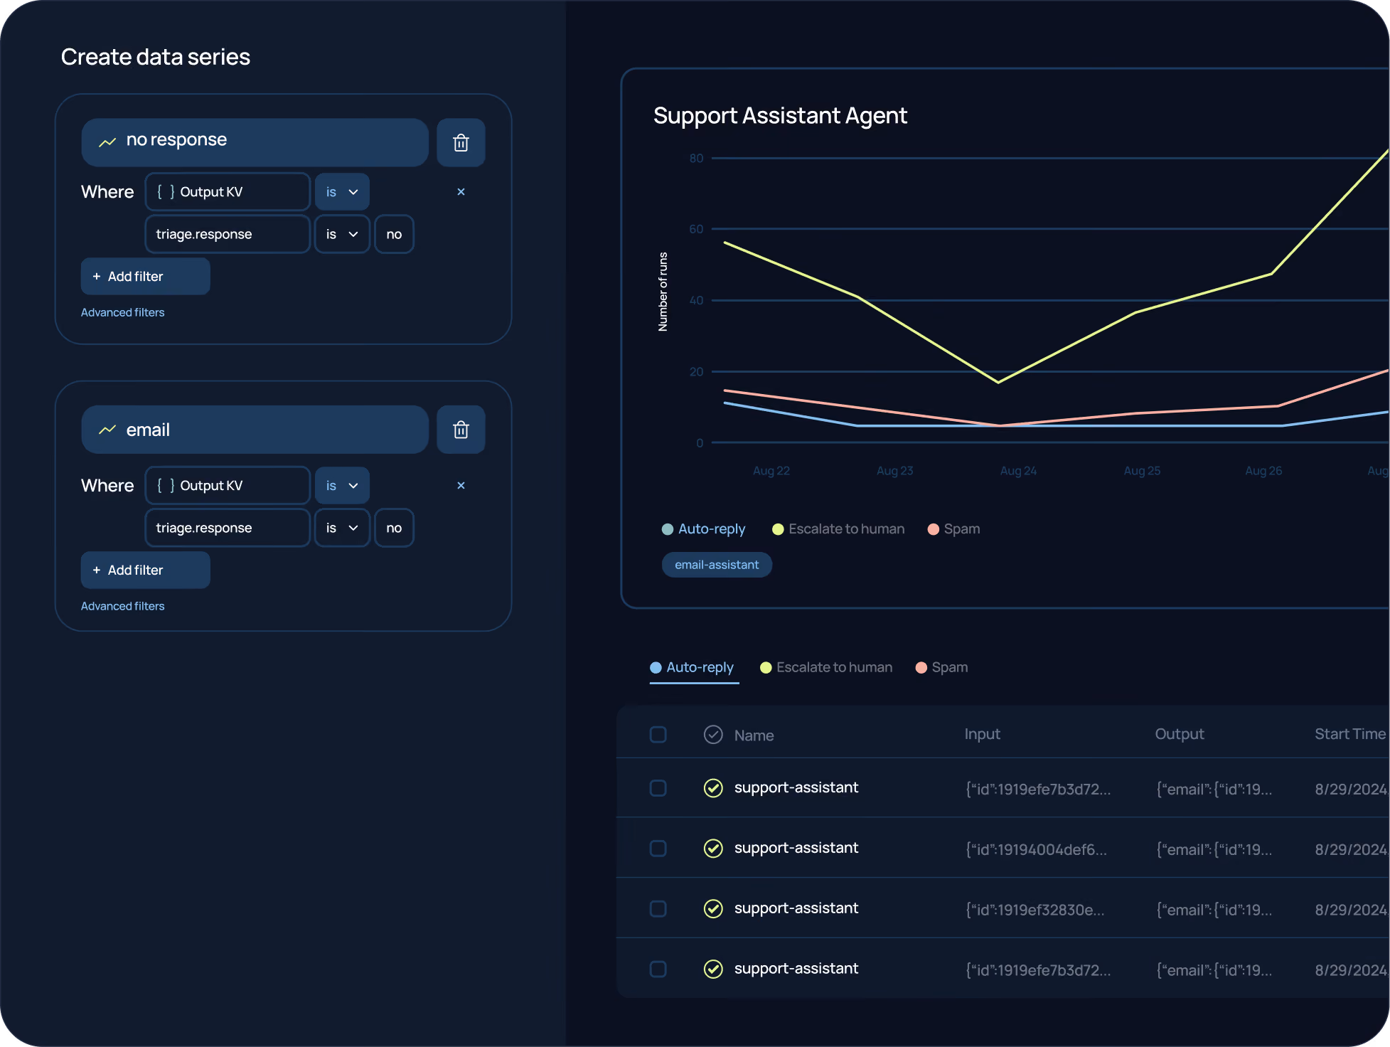This screenshot has height=1047, width=1390.
Task: Switch to the Spam tab above the table
Action: [x=942, y=667]
